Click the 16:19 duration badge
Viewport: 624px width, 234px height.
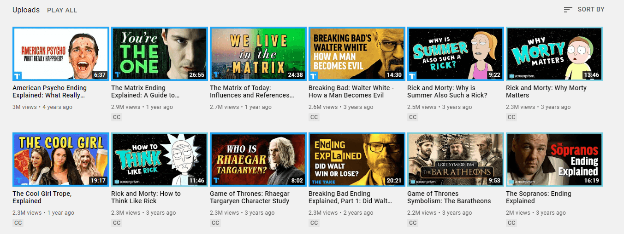(x=591, y=181)
